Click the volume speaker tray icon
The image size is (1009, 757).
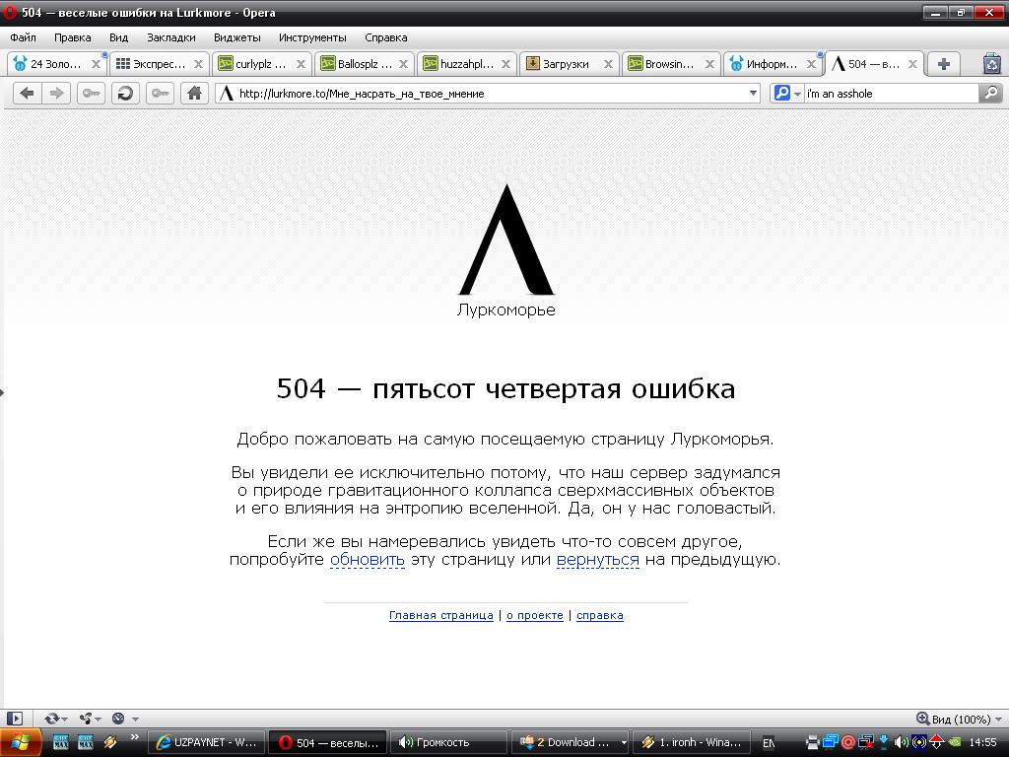pyautogui.click(x=901, y=742)
